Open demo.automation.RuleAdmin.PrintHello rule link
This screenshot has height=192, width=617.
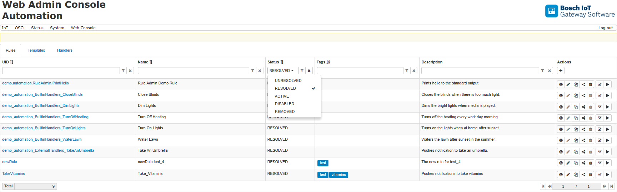[x=35, y=83]
